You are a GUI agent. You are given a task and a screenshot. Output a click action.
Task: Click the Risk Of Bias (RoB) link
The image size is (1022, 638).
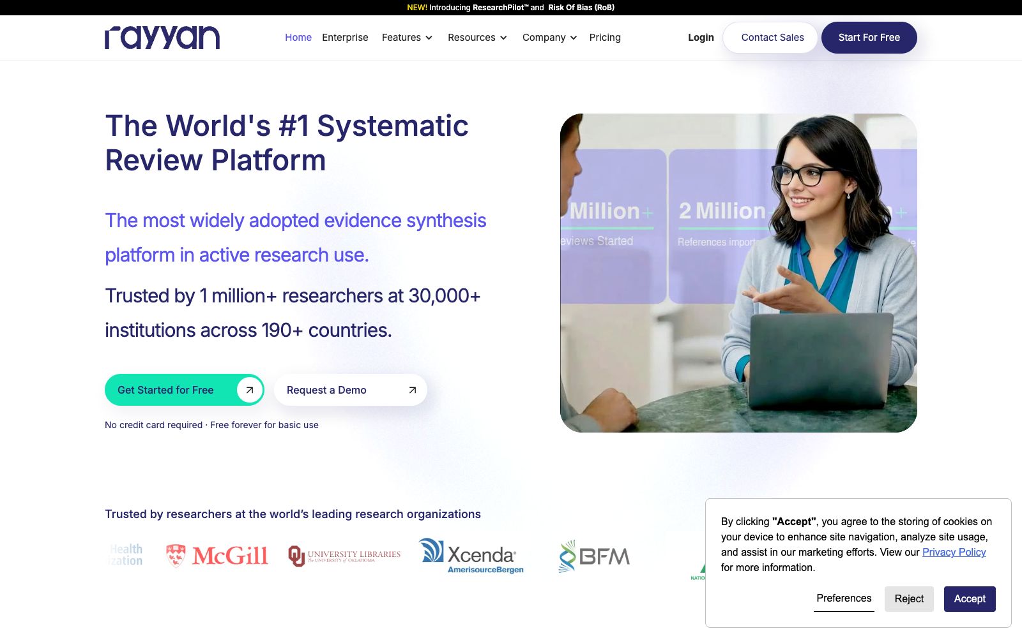tap(581, 8)
